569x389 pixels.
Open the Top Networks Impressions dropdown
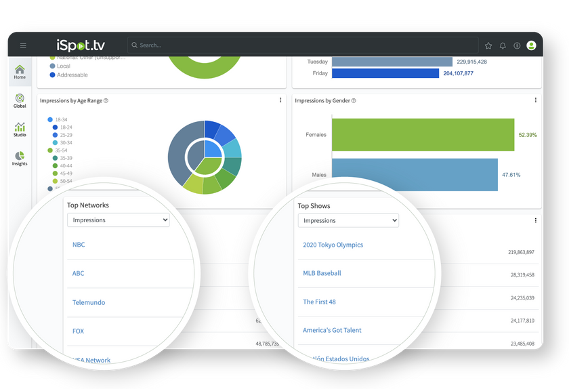point(118,220)
